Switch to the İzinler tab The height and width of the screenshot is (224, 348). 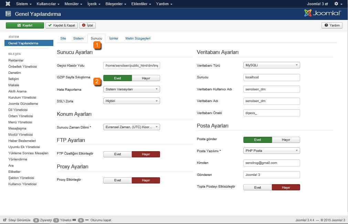[114, 38]
